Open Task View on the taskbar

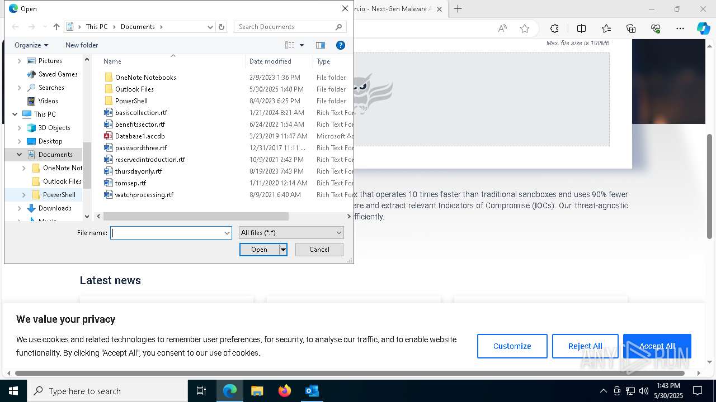[201, 391]
